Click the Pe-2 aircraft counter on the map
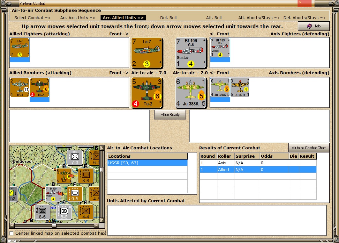The width and height of the screenshot is (339, 243). pos(64,176)
